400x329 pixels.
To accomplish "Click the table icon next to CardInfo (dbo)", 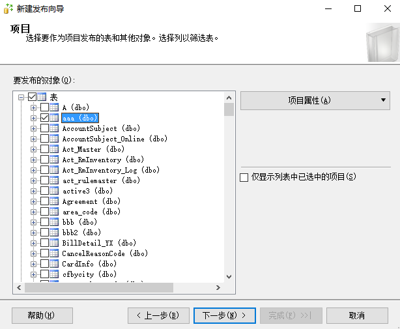I will tap(55, 264).
